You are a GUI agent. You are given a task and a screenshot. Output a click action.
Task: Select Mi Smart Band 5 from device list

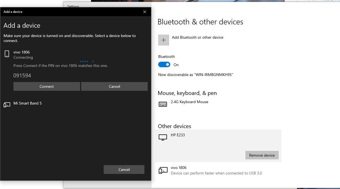point(28,103)
